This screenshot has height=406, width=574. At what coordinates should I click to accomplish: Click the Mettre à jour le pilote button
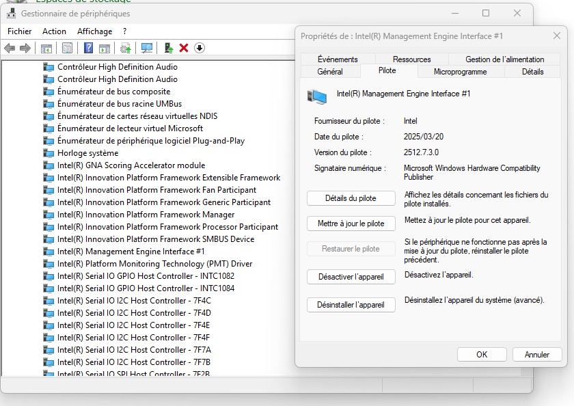coord(351,224)
